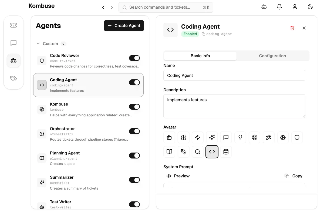Viewport: 324px width, 216px height.
Task: Turn off the Orchestrator agent
Action: [x=134, y=131]
